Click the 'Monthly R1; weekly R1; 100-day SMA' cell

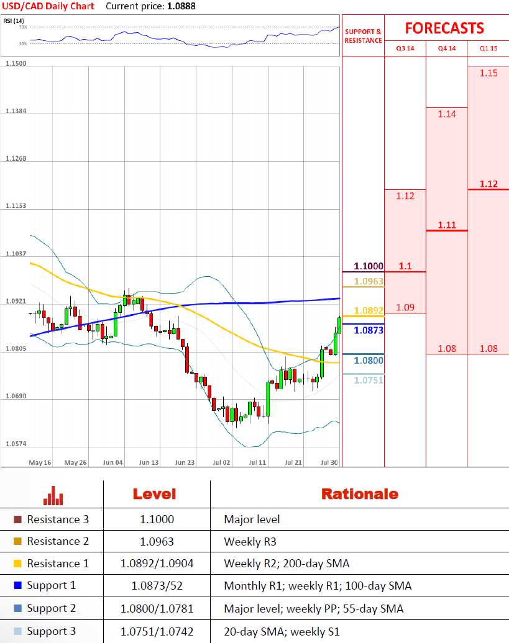318,586
